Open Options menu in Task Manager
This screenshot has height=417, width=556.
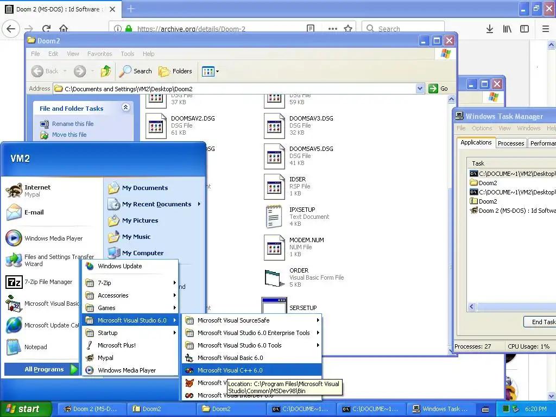482,128
